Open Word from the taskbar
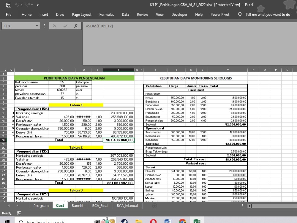Viewport: 297px width, 223px height. click(x=168, y=221)
